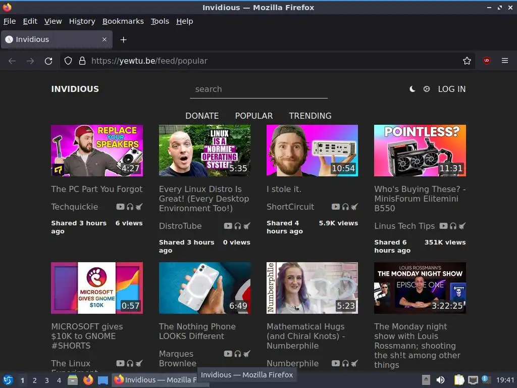517x388 pixels.
Task: Open the POINTLESS? MinisForum video thumbnail
Action: tap(420, 151)
